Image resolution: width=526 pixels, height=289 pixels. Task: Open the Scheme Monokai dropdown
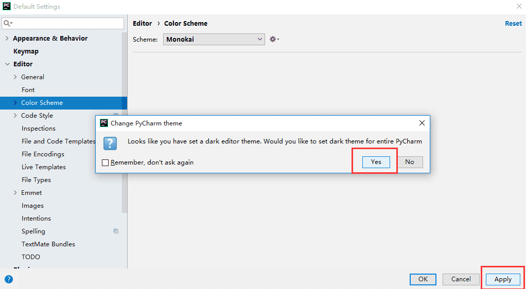point(214,39)
